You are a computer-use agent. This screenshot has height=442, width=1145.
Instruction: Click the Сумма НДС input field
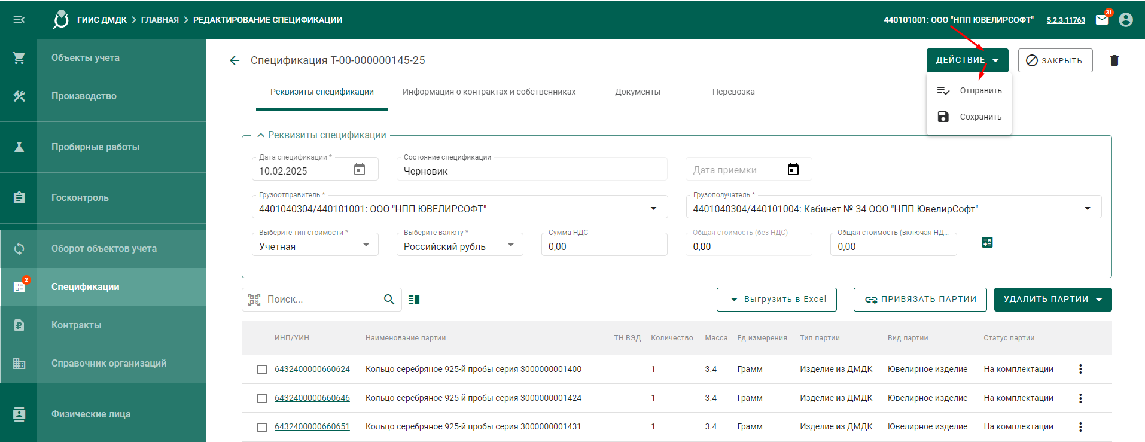(x=604, y=245)
